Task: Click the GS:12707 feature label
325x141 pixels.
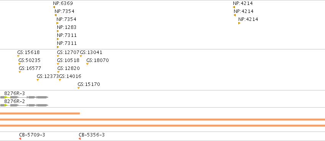Action: [x=68, y=52]
